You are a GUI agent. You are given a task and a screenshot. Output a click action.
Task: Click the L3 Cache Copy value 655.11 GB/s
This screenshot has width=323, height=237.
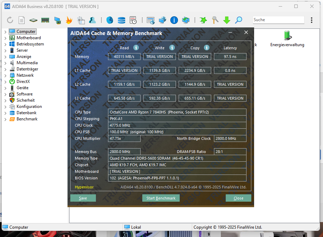click(195, 98)
